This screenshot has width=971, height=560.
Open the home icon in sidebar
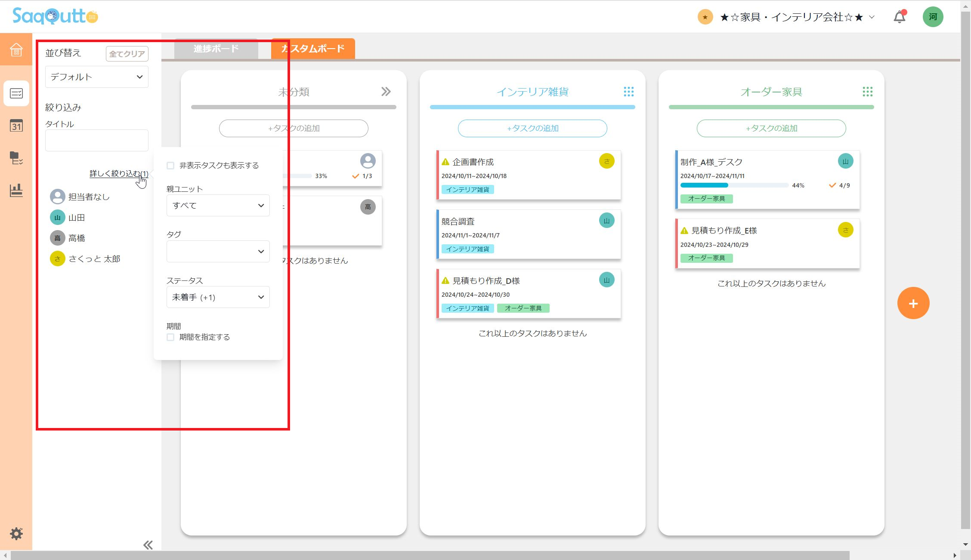point(16,49)
